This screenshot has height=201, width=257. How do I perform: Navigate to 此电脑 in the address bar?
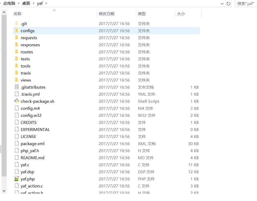pos(9,3)
